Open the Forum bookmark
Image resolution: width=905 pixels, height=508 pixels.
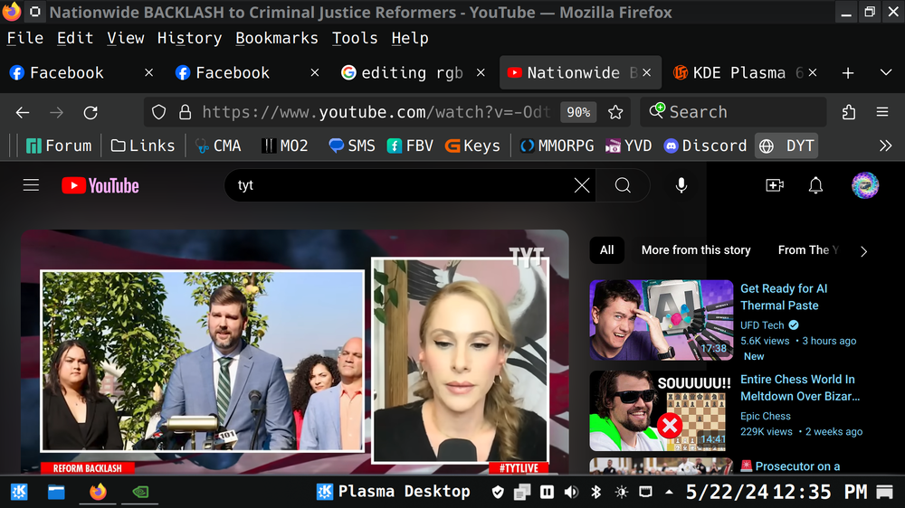(59, 146)
